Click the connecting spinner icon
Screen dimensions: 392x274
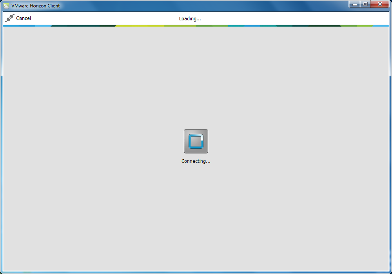click(196, 141)
